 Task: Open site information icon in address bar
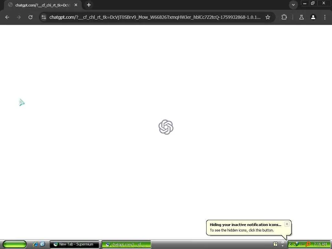tap(44, 17)
